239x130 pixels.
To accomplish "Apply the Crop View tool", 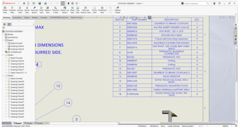I will pyautogui.click(x=78, y=10).
